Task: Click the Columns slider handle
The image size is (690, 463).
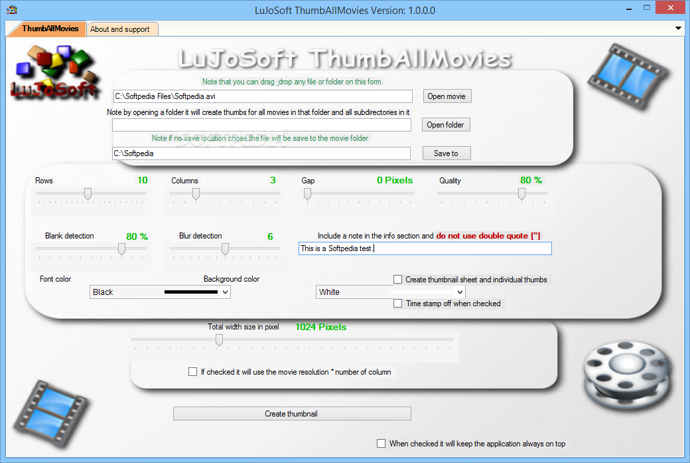Action: 196,194
